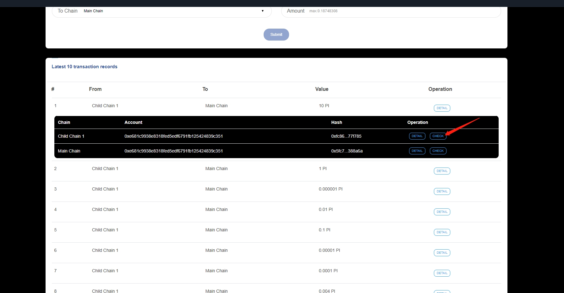Click the Latest 10 transaction records heading
564x293 pixels.
pyautogui.click(x=85, y=67)
